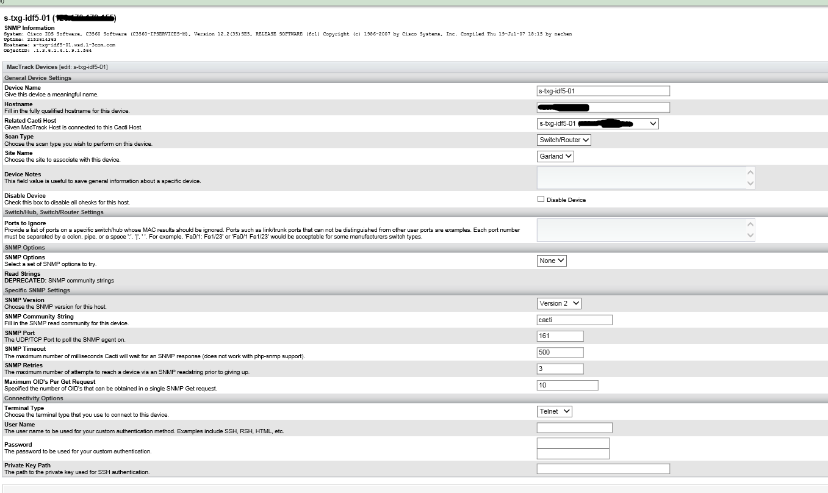Click the Ports to Ignore text area

click(646, 229)
